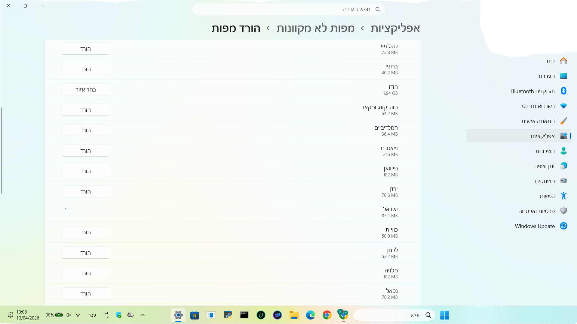577x324 pixels.
Task: Download the טייוואן (Taiwan) map
Action: [85, 171]
